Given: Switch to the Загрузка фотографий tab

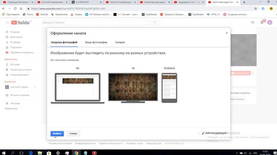Looking at the screenshot, I should (x=64, y=42).
